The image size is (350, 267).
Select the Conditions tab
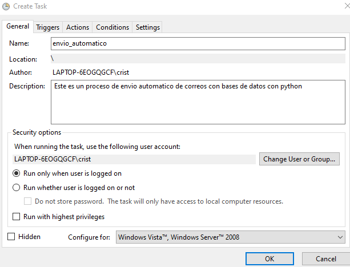(112, 27)
